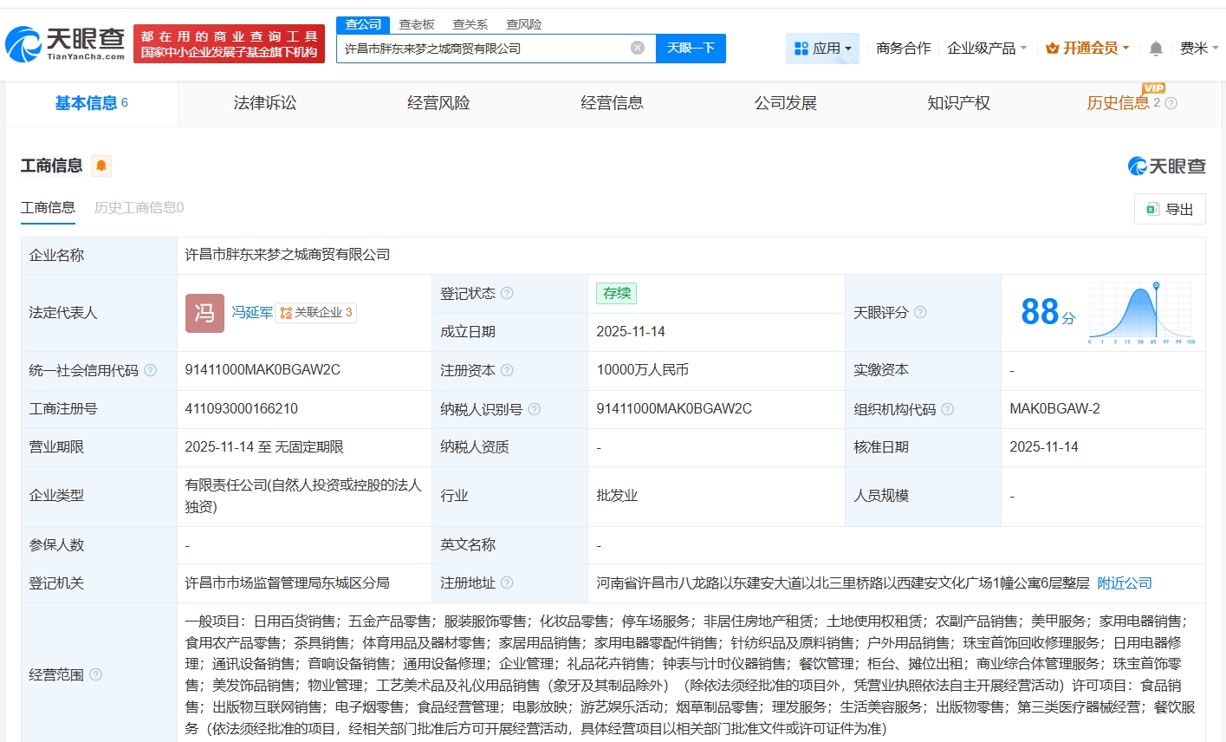Click inside the company search input field
This screenshot has height=742, width=1226.
pos(485,49)
